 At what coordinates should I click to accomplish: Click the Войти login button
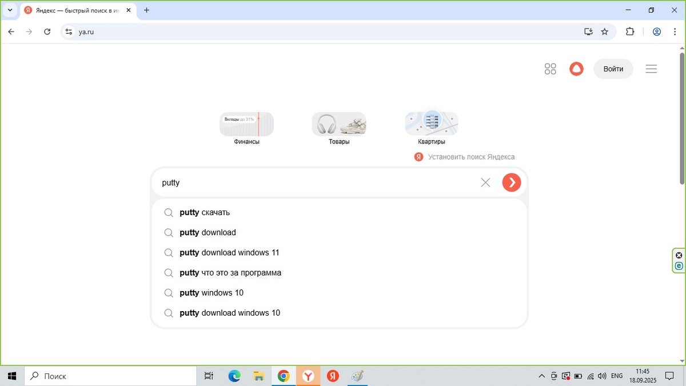coord(613,69)
